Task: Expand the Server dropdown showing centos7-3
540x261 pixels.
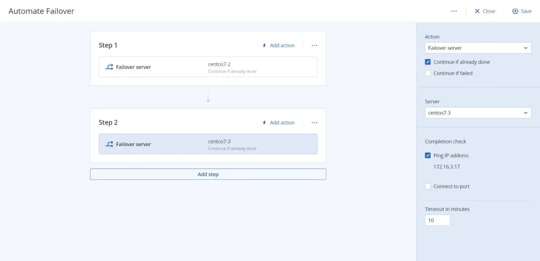Action: 478,113
